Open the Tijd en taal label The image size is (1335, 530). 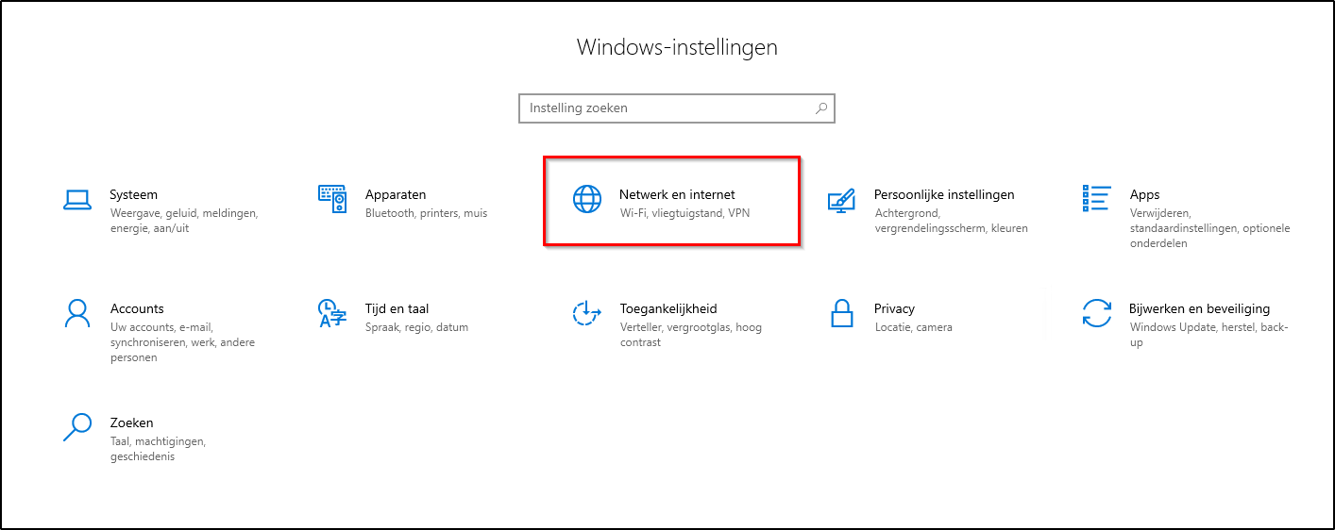point(397,309)
